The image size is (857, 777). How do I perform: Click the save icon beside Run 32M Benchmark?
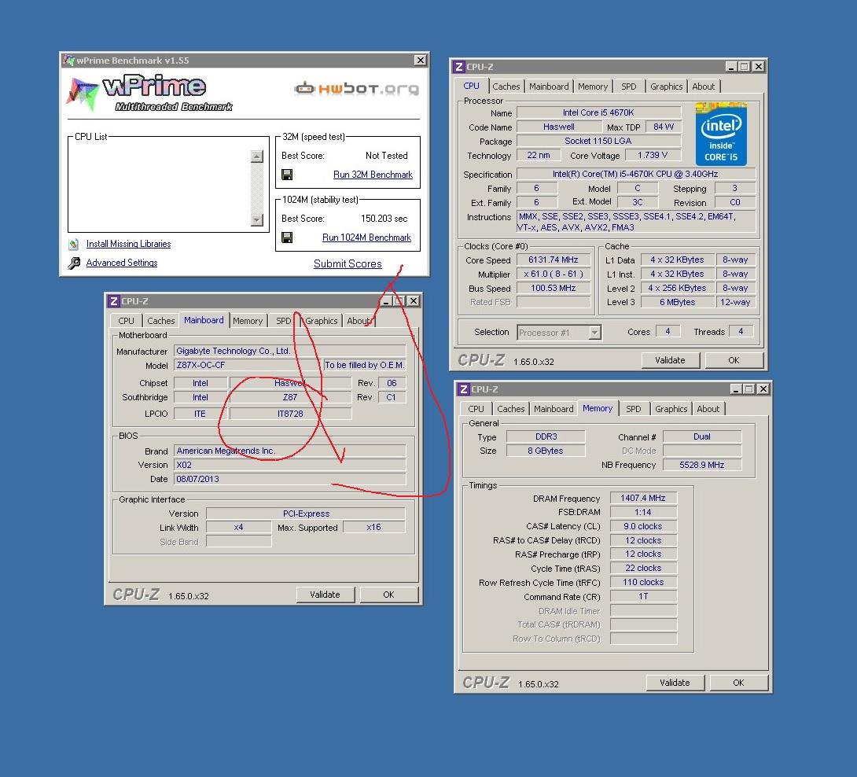(286, 175)
